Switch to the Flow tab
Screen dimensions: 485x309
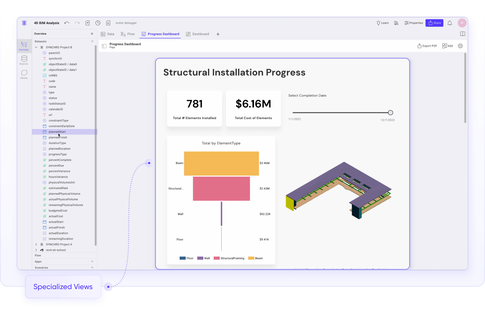coord(128,34)
